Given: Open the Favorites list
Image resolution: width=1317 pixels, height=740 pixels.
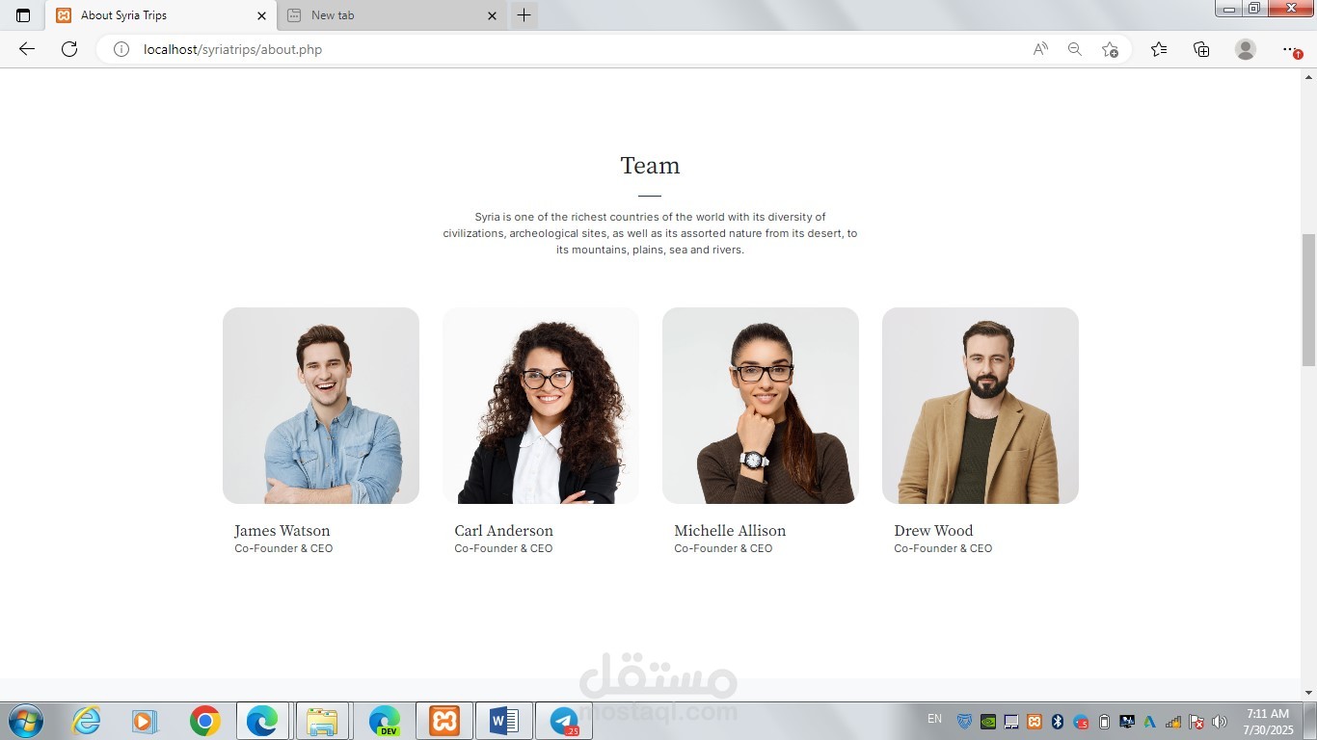Looking at the screenshot, I should pyautogui.click(x=1159, y=49).
